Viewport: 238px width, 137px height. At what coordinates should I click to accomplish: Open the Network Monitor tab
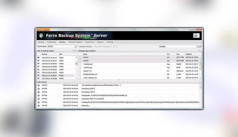tap(75, 42)
